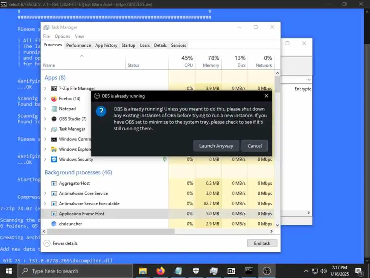Image resolution: width=370 pixels, height=278 pixels.
Task: Open File Explorer from taskbar
Action: (x=143, y=271)
